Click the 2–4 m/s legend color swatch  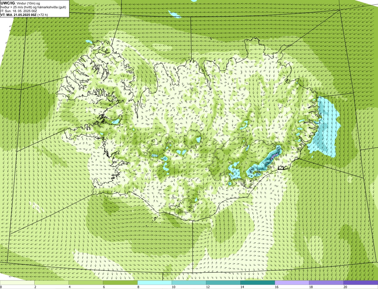pos(52,282)
